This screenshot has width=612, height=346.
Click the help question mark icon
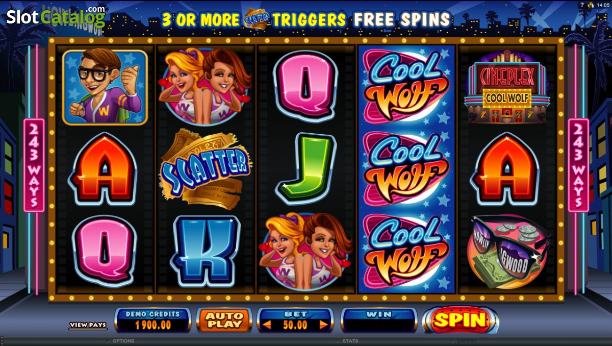(582, 4)
